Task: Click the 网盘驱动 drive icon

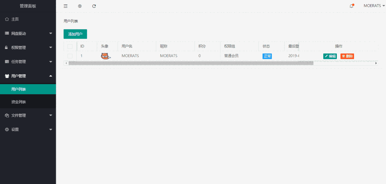Action: [x=7, y=33]
